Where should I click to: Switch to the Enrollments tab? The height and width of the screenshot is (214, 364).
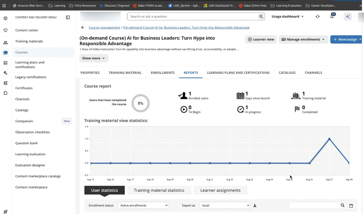163,73
